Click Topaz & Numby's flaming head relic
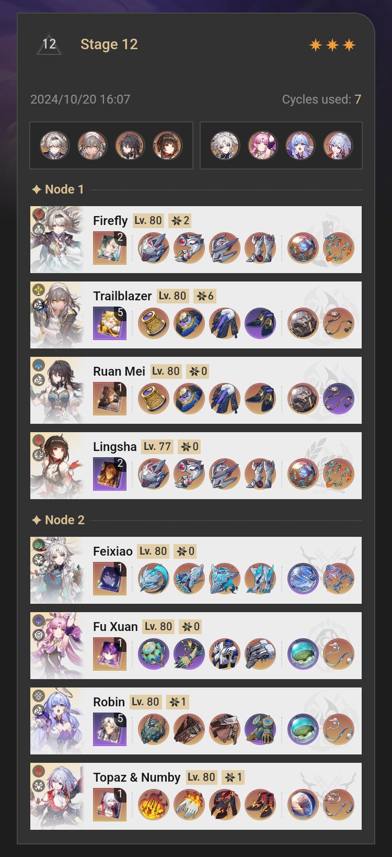The image size is (392, 857). tap(154, 805)
